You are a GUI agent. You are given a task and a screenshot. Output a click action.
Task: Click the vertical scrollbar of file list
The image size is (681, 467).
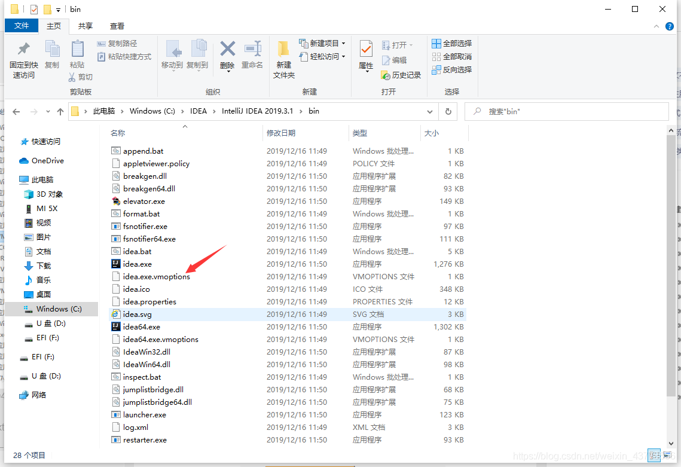point(671,265)
